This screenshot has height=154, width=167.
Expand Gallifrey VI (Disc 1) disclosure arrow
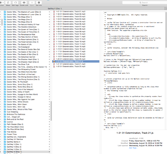point(49,152)
